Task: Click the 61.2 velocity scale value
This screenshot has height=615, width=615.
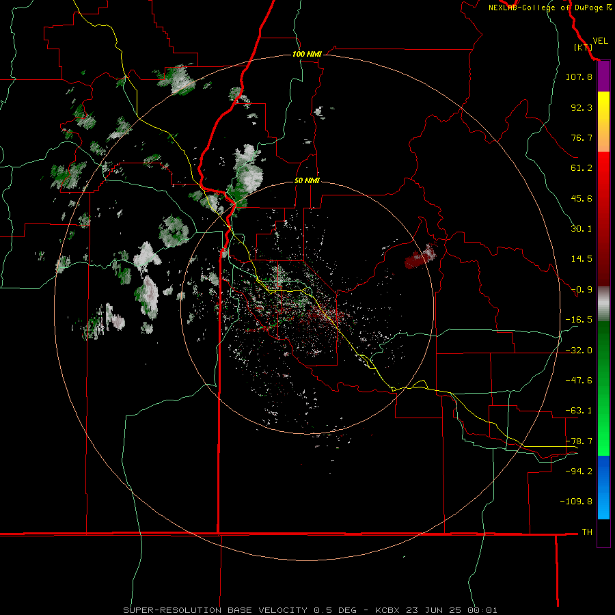Action: [582, 168]
